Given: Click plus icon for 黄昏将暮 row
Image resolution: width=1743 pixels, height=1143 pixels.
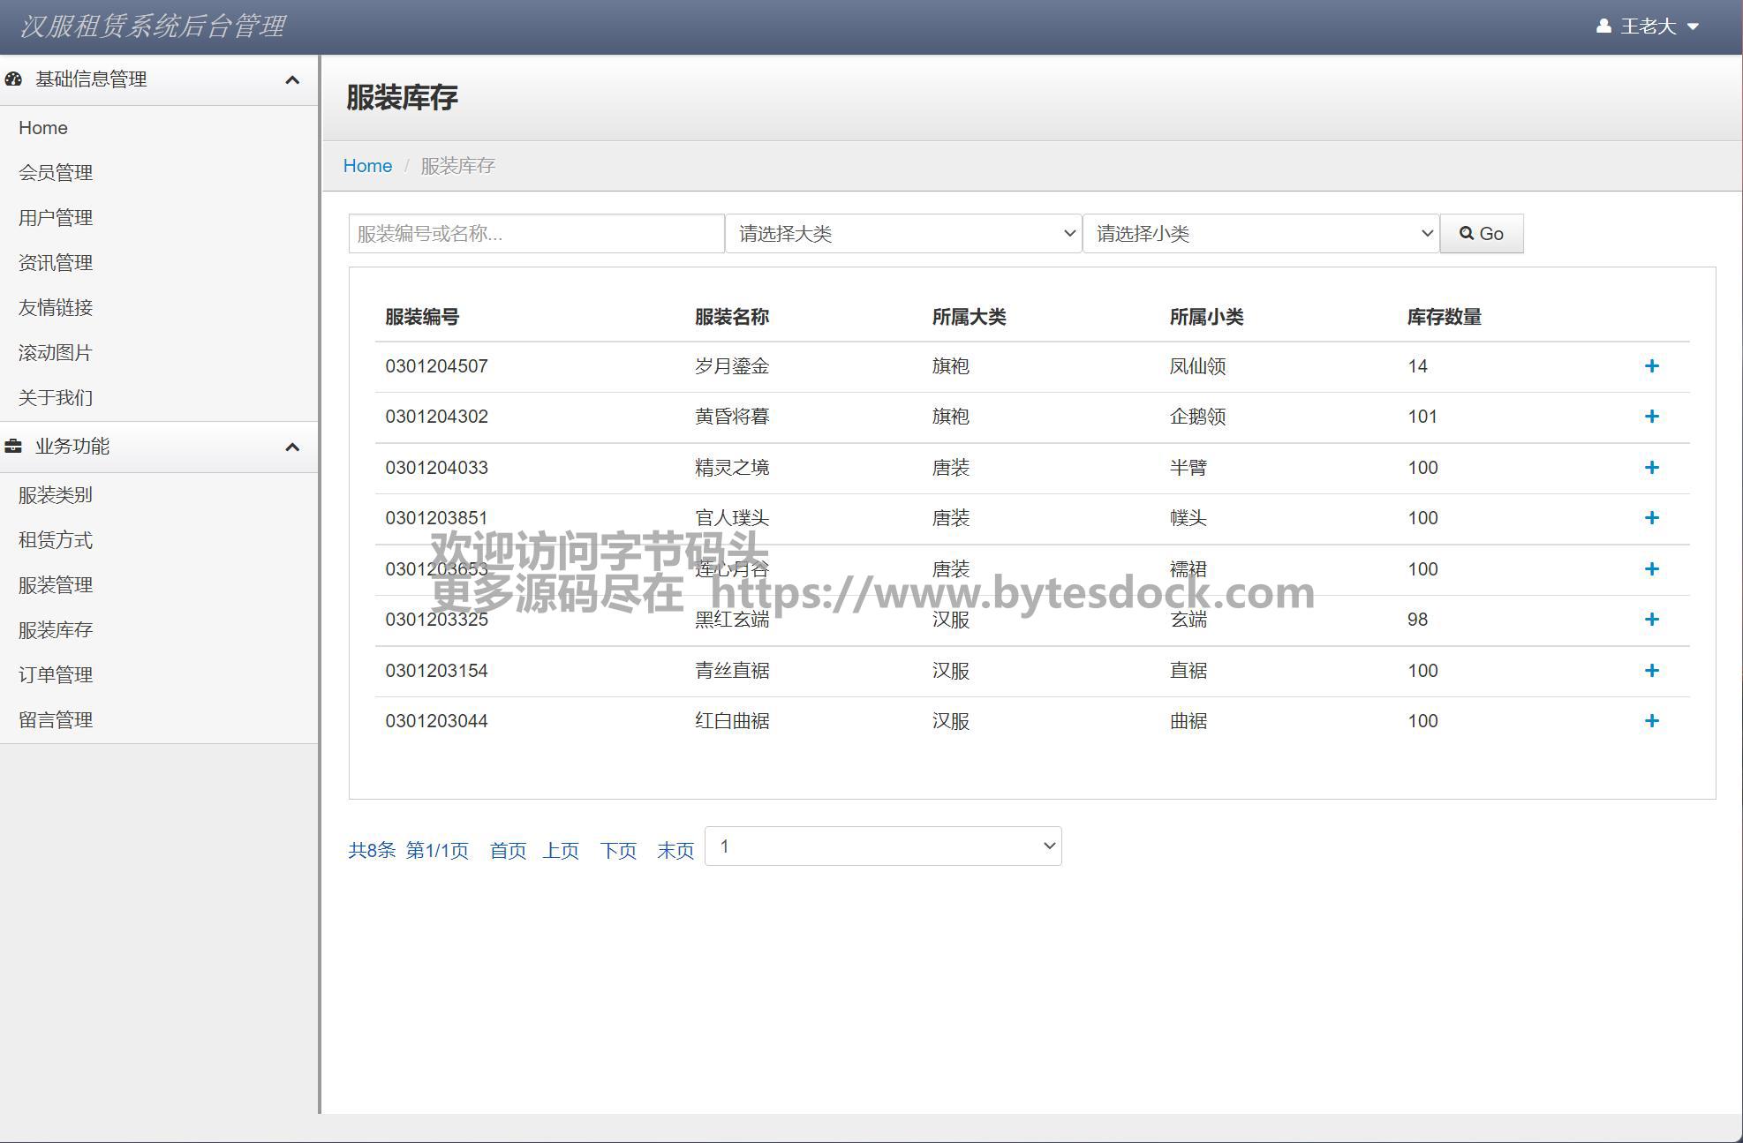Looking at the screenshot, I should click(x=1651, y=417).
